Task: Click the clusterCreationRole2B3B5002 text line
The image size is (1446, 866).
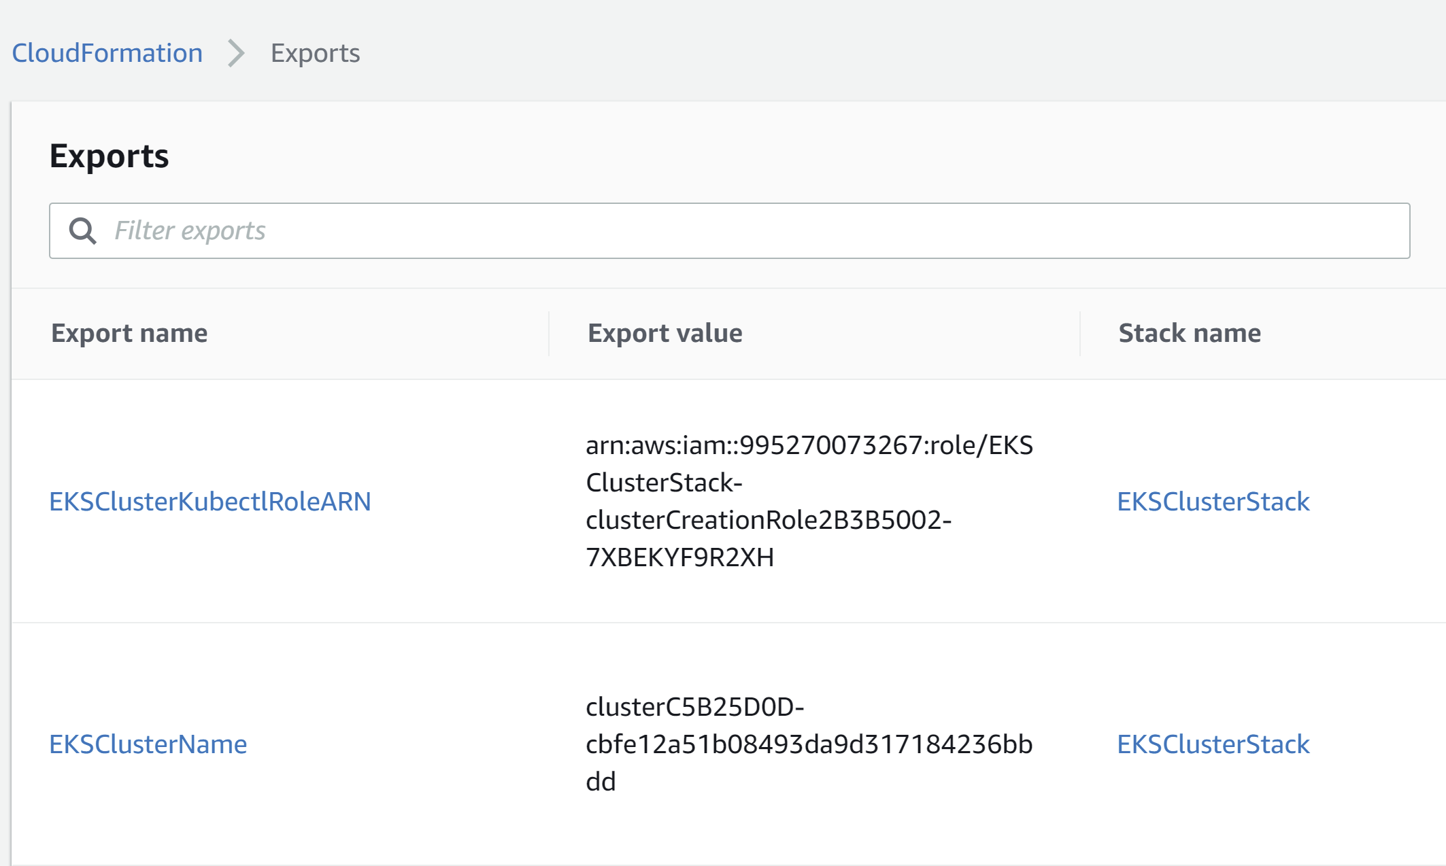Action: [x=768, y=520]
